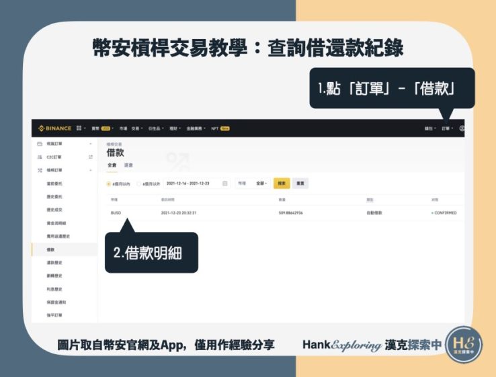
Task: Open the apps grid menu icon
Action: click(79, 128)
